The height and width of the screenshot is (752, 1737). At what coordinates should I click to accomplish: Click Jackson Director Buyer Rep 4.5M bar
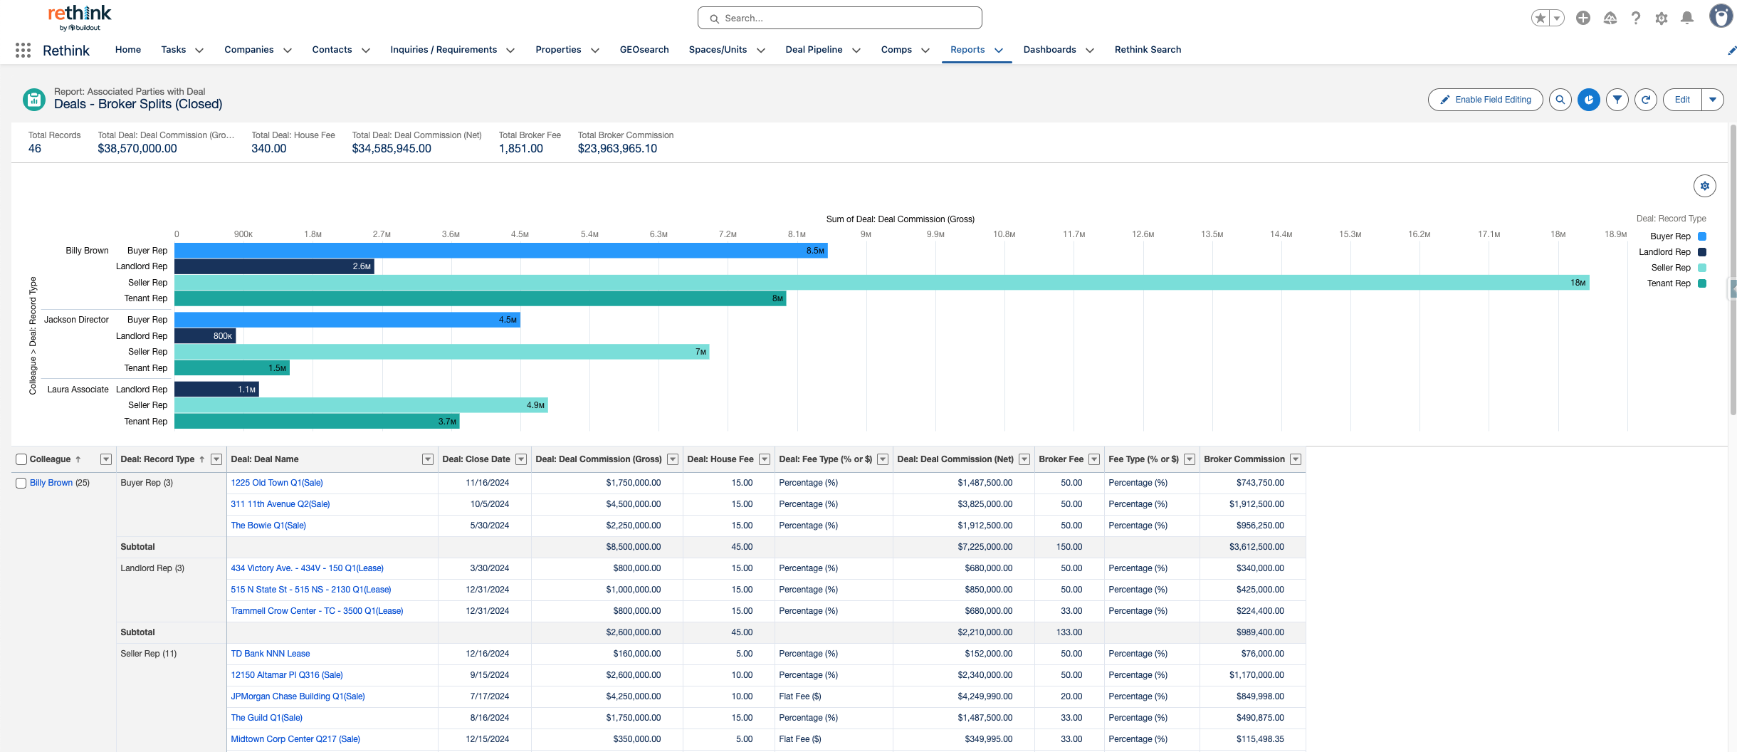[x=347, y=320]
